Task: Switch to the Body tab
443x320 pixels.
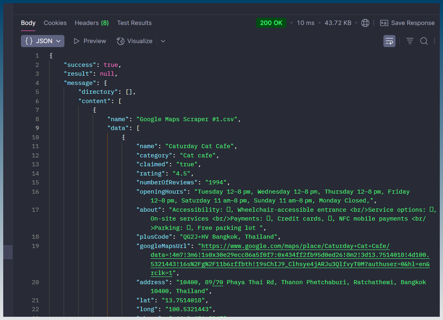Action: tap(28, 23)
